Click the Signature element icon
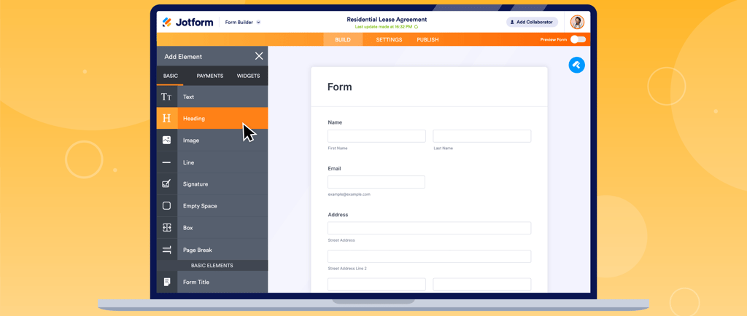Viewport: 747px width, 316px height. click(x=167, y=184)
